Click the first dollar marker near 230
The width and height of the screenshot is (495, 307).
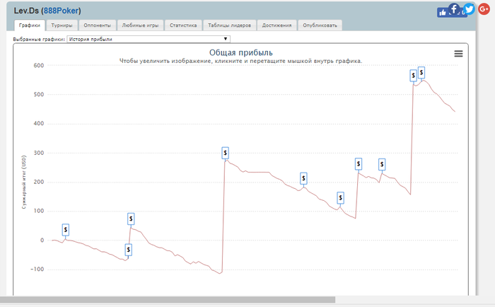pyautogui.click(x=359, y=164)
